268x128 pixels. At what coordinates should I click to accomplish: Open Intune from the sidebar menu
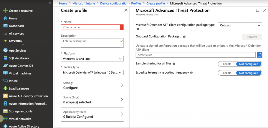pyautogui.click(x=13, y=81)
